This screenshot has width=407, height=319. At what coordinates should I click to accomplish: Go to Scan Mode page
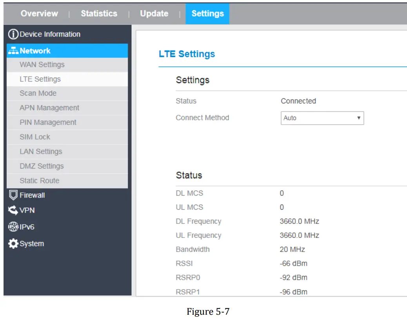[67, 93]
